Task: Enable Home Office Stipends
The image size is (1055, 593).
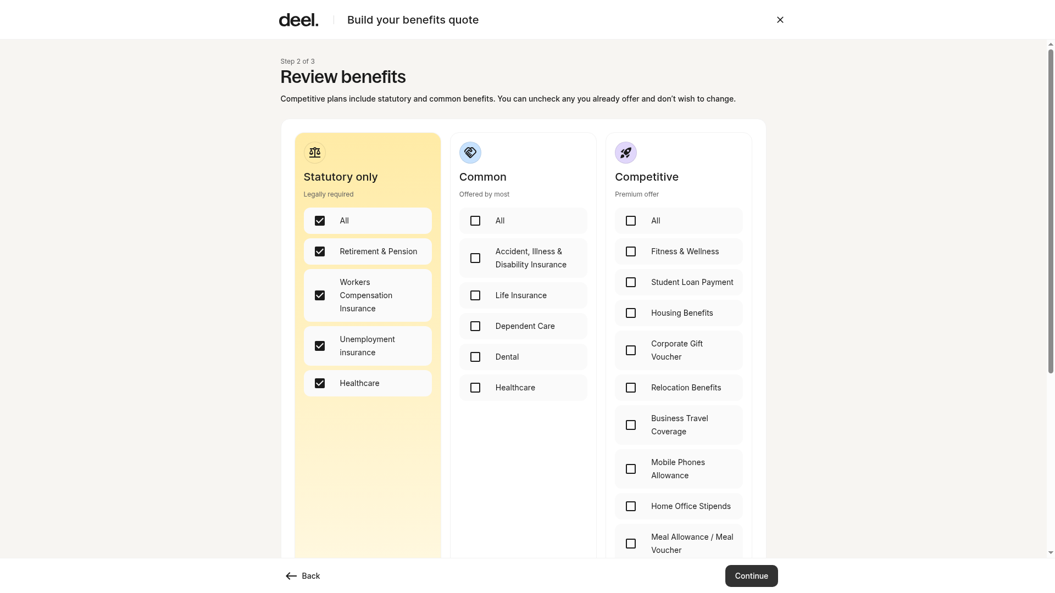Action: click(x=631, y=506)
